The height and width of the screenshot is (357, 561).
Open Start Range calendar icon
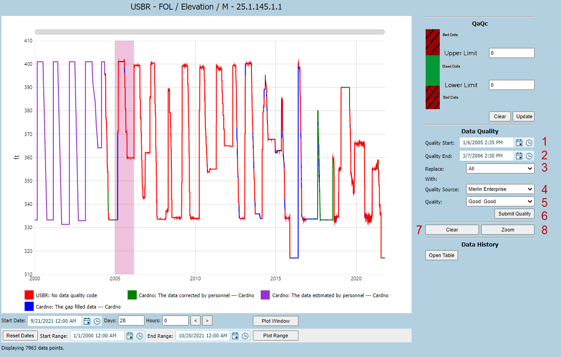[x=129, y=336]
